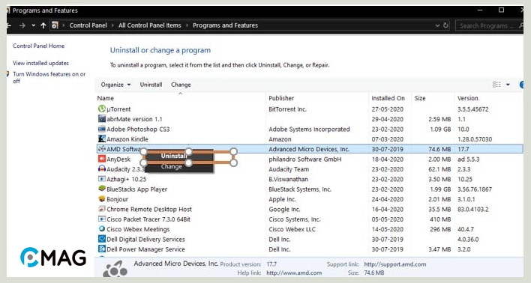The image size is (531, 283).
Task: Click the Audacity headphones icon
Action: point(101,168)
